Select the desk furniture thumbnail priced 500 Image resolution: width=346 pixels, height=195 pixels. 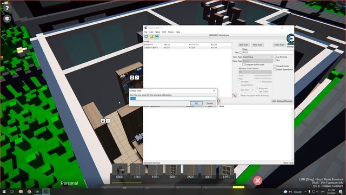coord(120,172)
